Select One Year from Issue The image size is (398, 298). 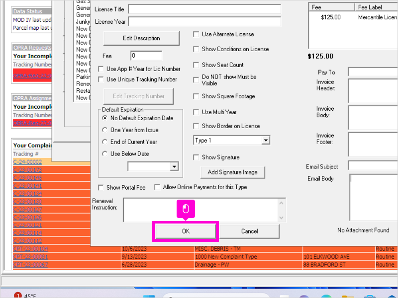click(104, 130)
